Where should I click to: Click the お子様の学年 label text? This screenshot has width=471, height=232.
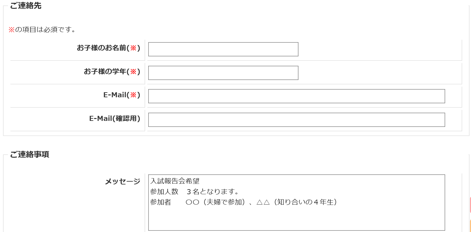112,71
